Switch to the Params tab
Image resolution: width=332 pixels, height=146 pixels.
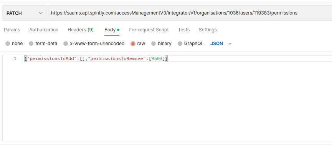12,30
